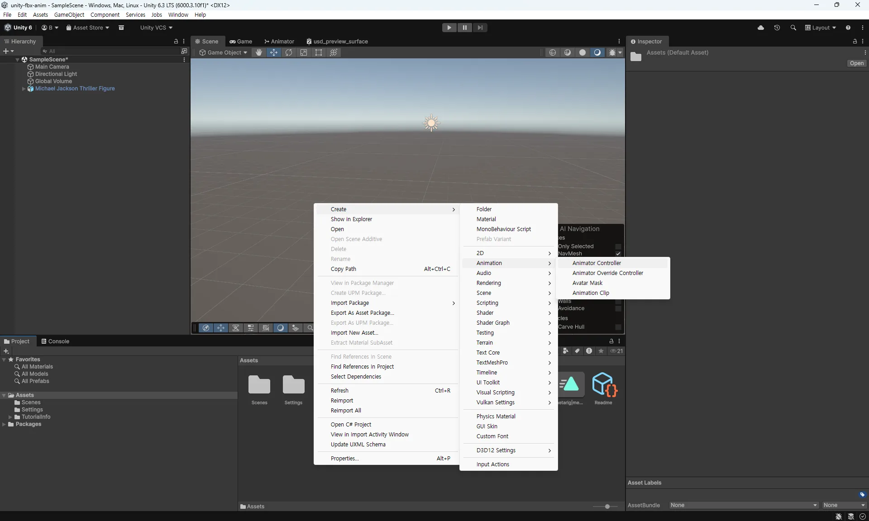Image resolution: width=869 pixels, height=521 pixels.
Task: Select the Move tool in Scene toolbar
Action: point(274,52)
